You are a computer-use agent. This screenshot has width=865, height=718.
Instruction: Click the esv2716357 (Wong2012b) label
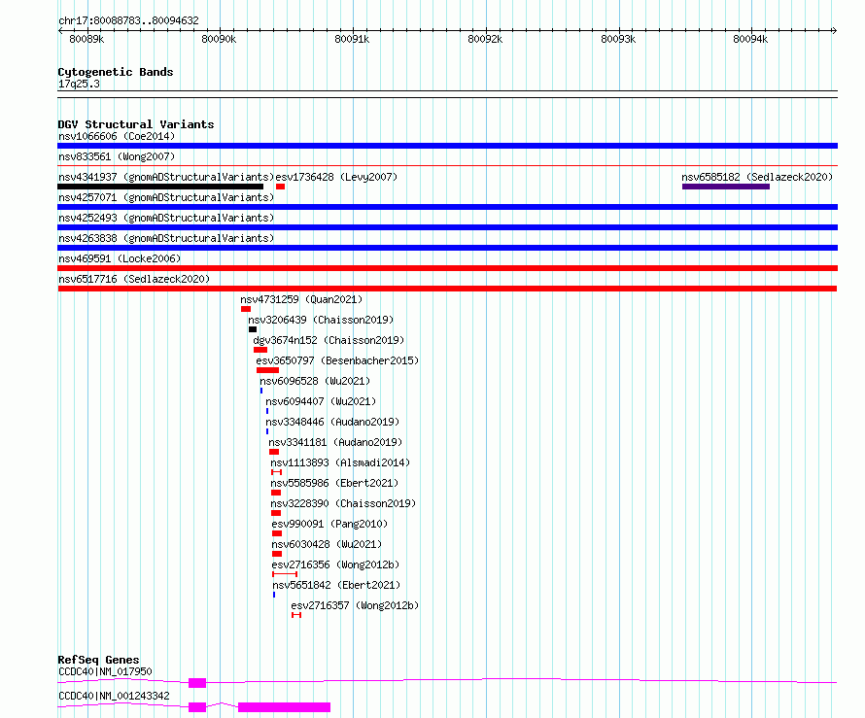click(x=356, y=605)
